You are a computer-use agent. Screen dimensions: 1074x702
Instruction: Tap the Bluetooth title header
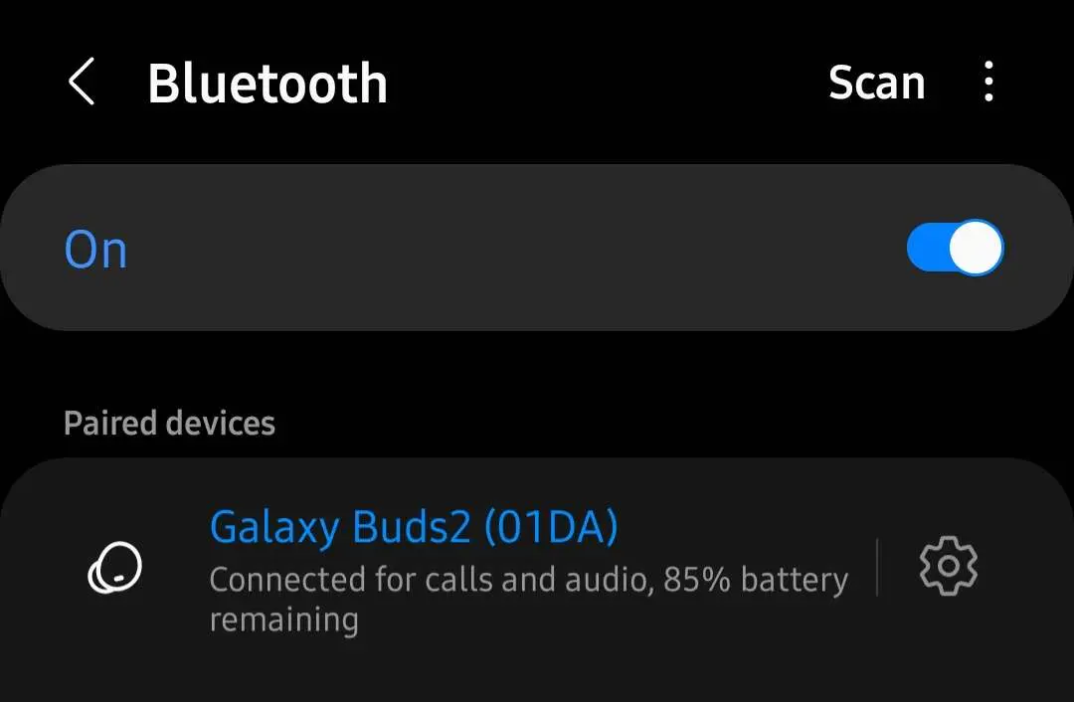tap(268, 83)
